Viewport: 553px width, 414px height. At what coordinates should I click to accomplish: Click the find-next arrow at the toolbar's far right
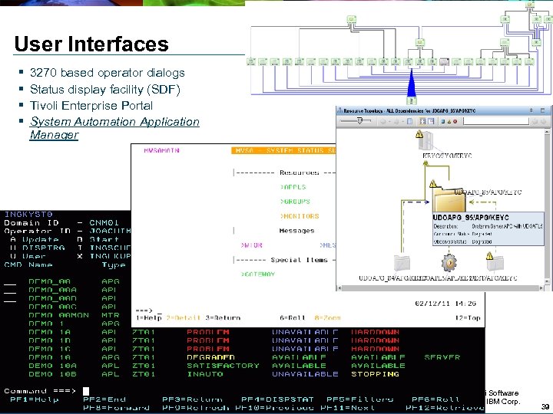(544, 121)
